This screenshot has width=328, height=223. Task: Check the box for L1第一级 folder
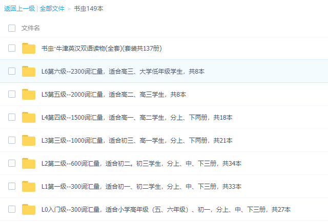point(12,186)
